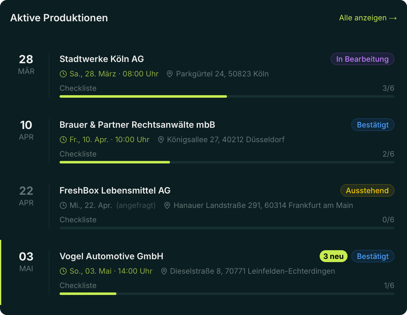407x315 pixels.
Task: Click clock icon next to Fr., 10. Apr.
Action: pos(63,140)
